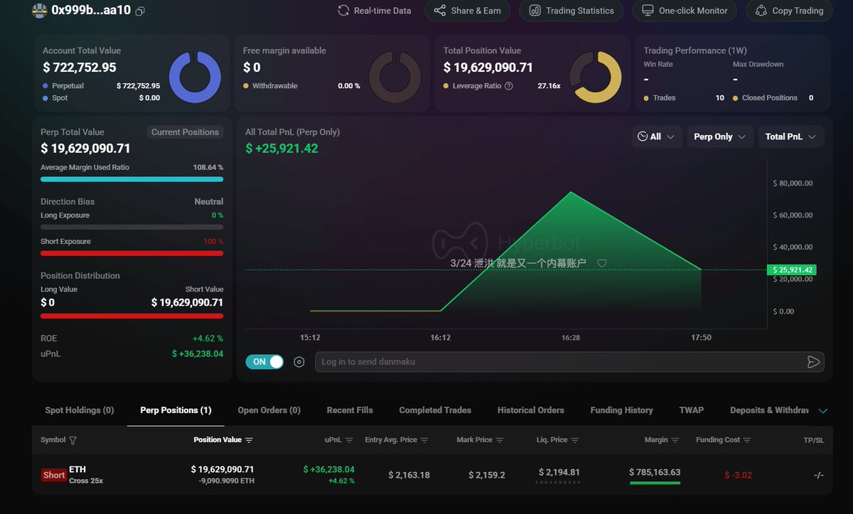
Task: Sort by Funding Cost column icon
Action: [746, 440]
